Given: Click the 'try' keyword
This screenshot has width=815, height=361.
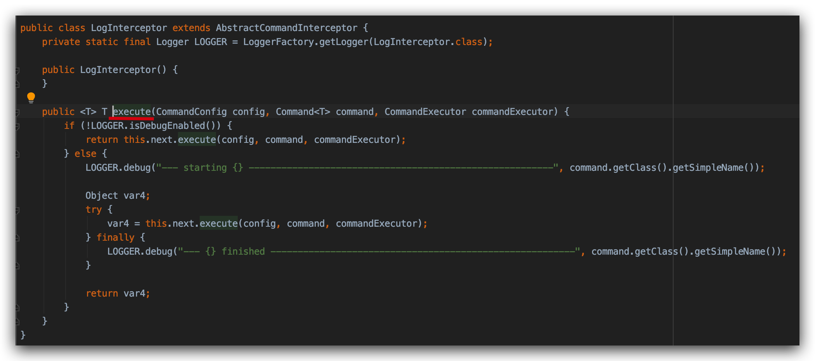Looking at the screenshot, I should [x=94, y=210].
